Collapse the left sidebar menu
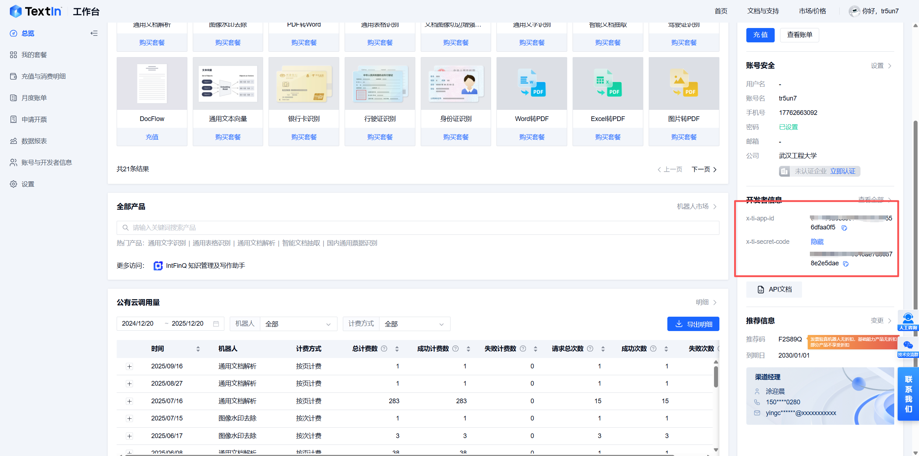 (x=94, y=33)
